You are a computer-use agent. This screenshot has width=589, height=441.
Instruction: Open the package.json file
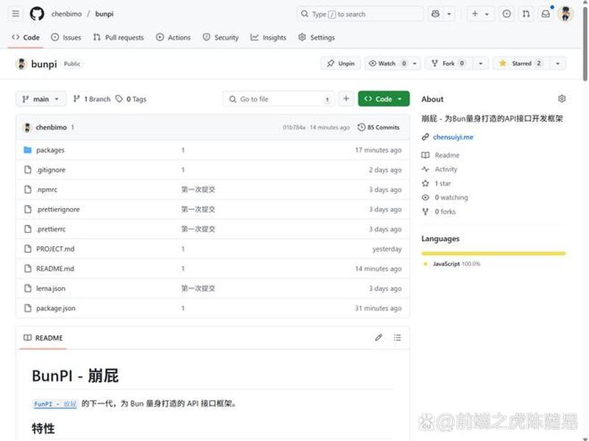tap(56, 308)
